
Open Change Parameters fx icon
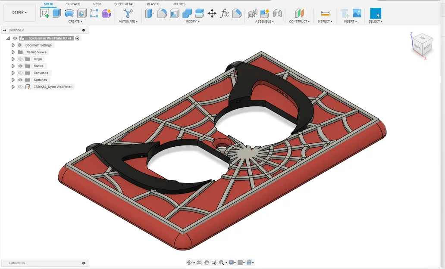pyautogui.click(x=225, y=13)
